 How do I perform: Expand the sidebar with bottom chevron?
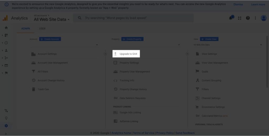click(x=6, y=134)
